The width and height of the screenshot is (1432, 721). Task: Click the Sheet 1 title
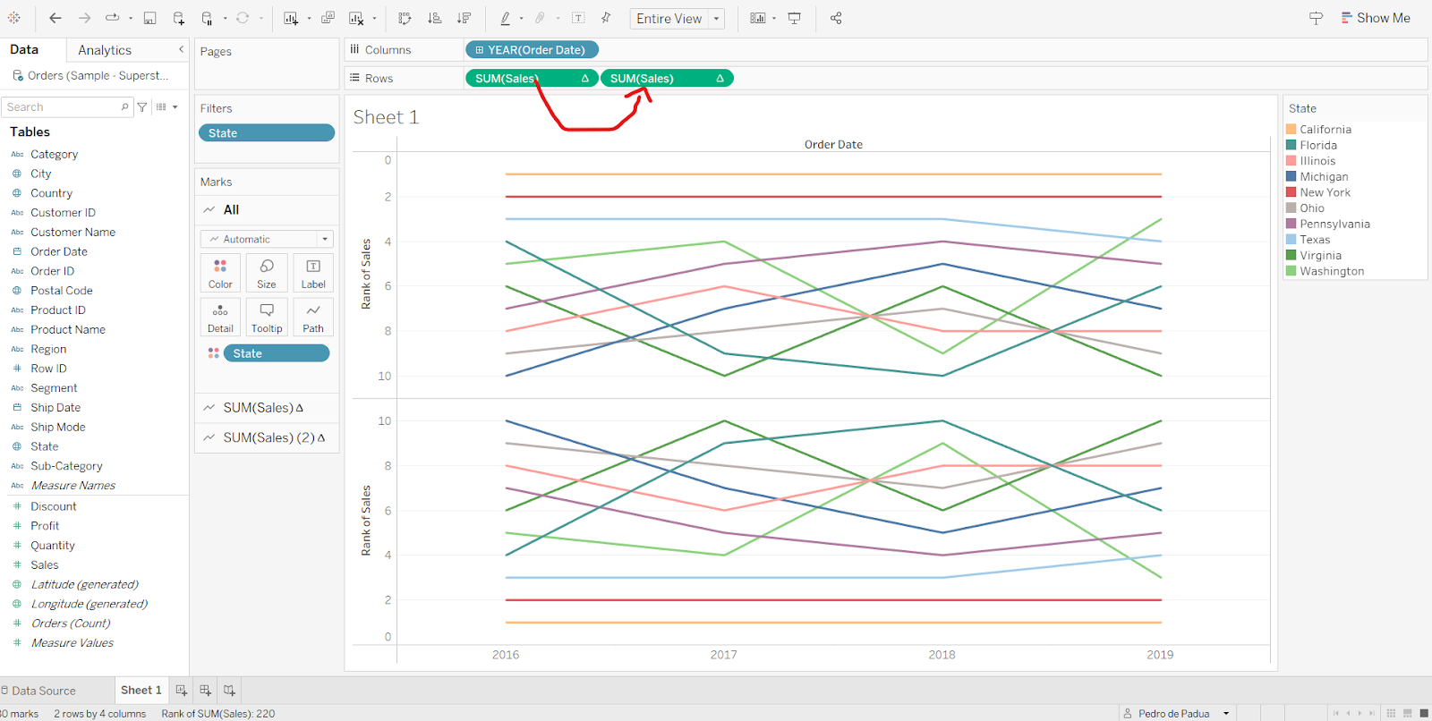pos(386,117)
